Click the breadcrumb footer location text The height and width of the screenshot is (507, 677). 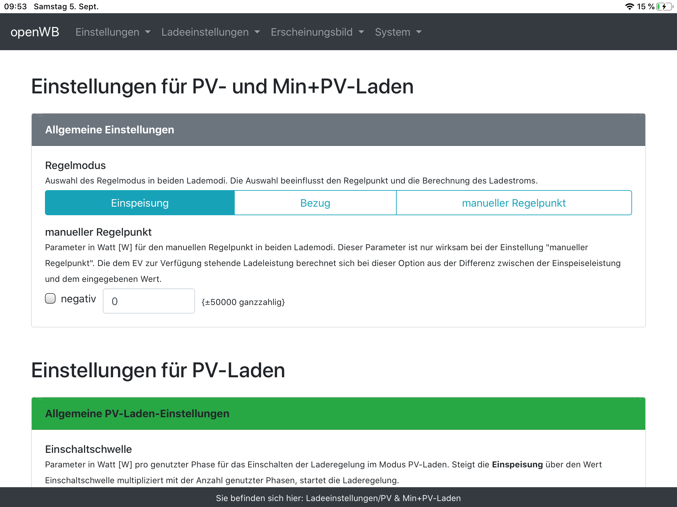coord(338,498)
